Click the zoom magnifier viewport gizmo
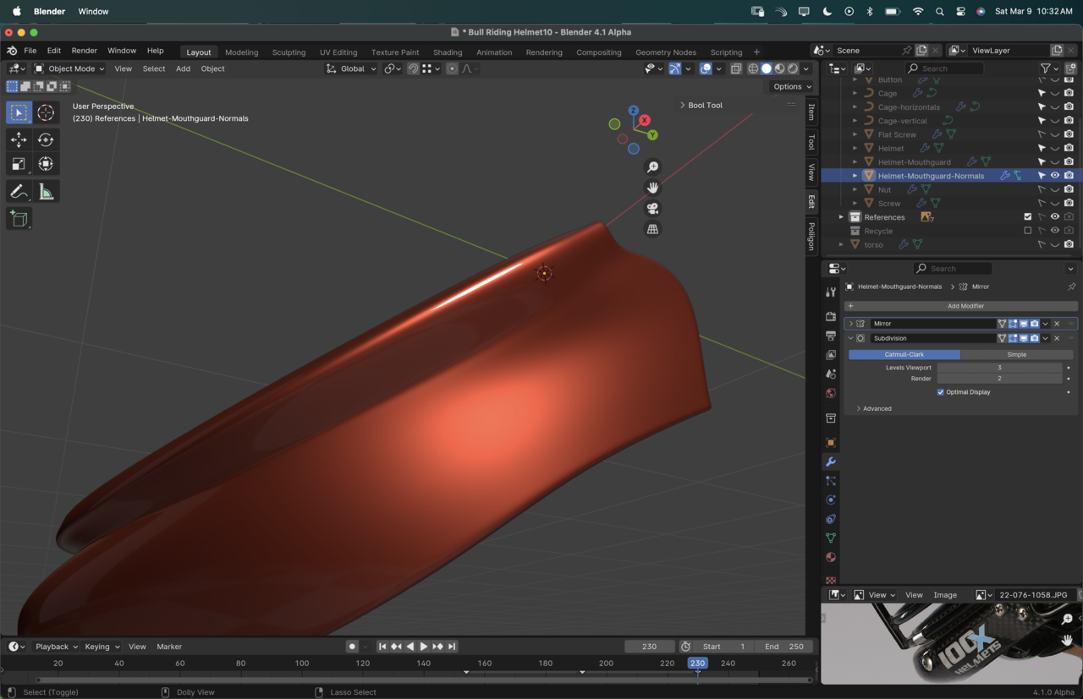The height and width of the screenshot is (699, 1083). click(652, 167)
